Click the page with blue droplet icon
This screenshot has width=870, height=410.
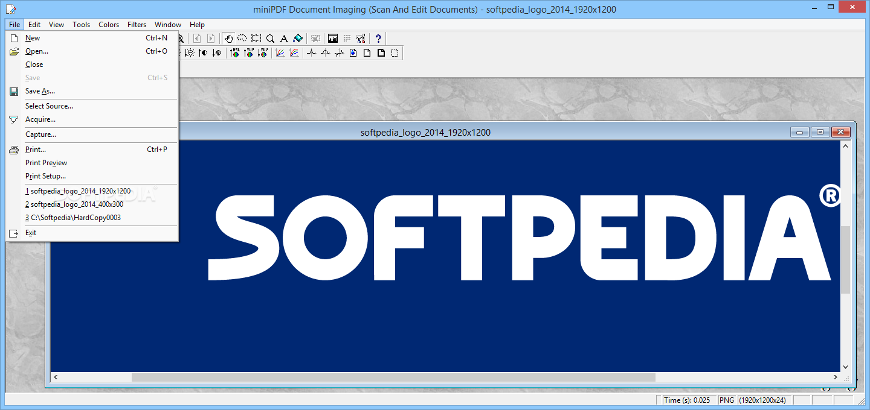tap(353, 52)
